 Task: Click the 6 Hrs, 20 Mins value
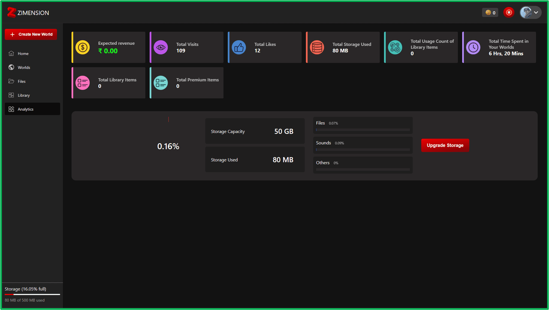tap(506, 54)
